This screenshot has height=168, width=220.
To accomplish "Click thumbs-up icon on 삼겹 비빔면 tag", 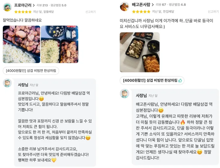I will (x=180, y=80).
